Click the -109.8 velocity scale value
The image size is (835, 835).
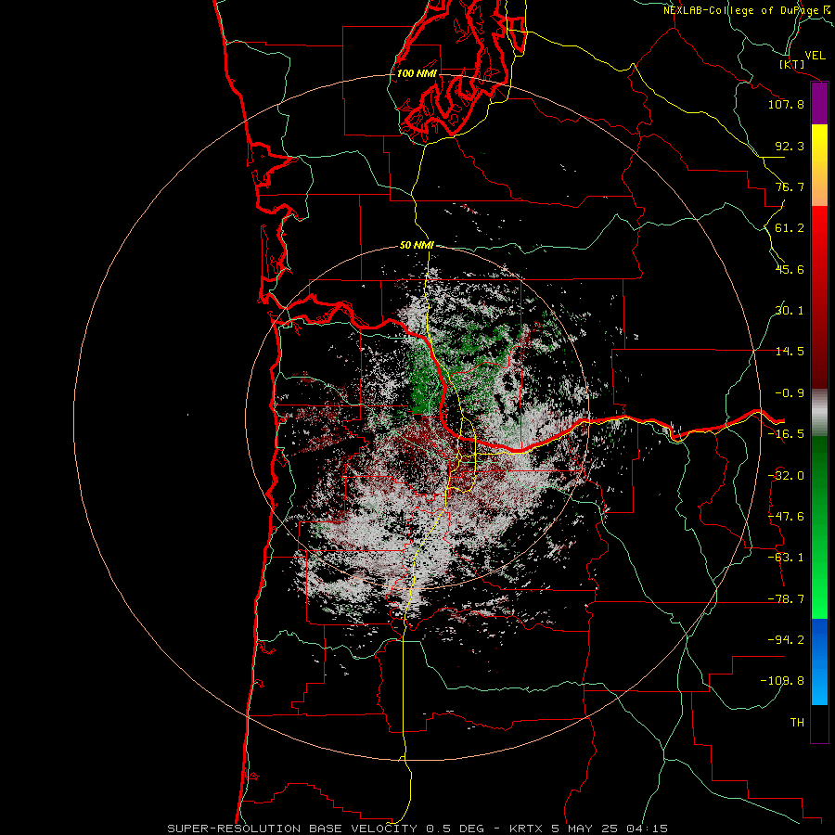[782, 681]
